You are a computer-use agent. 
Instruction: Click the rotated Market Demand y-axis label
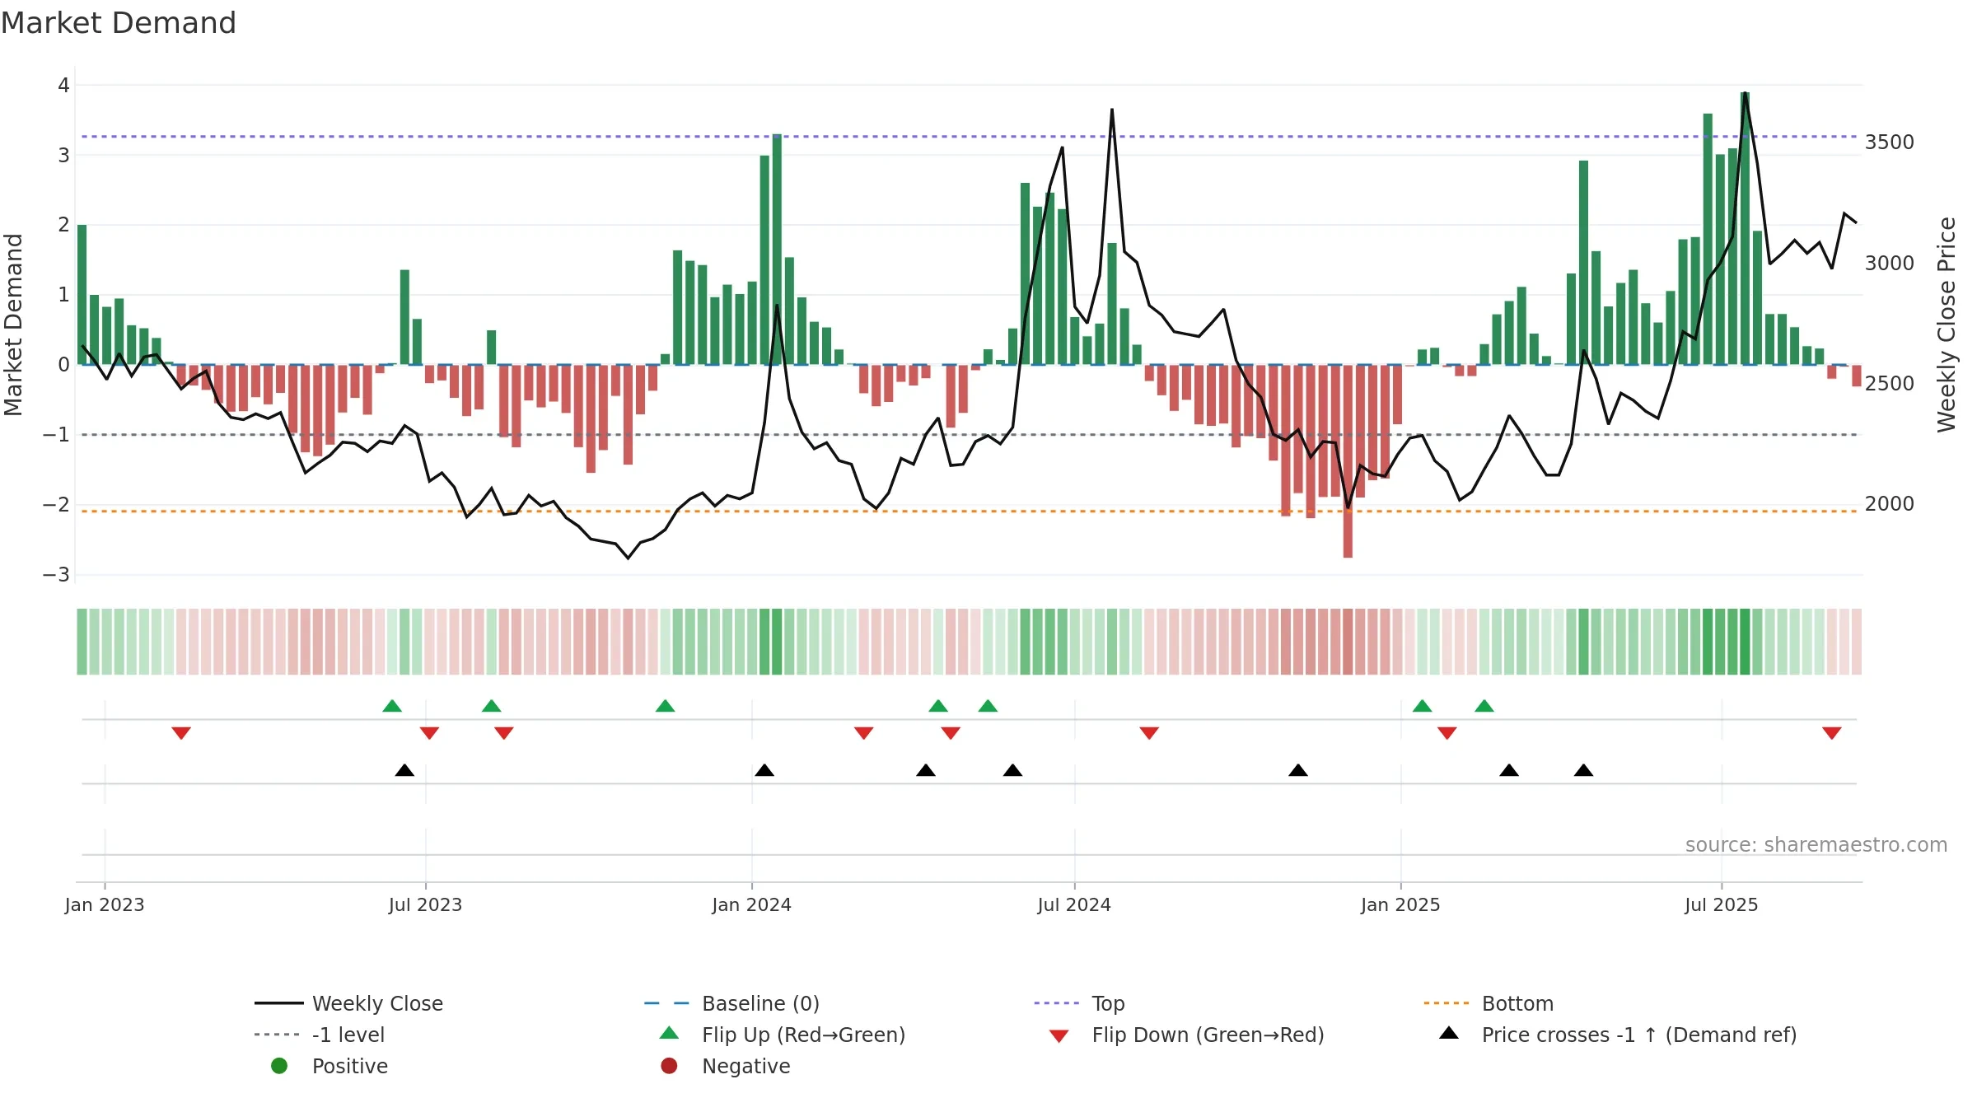13,325
